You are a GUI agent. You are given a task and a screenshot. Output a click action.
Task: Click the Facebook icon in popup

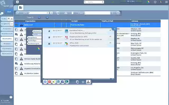(x=63, y=82)
